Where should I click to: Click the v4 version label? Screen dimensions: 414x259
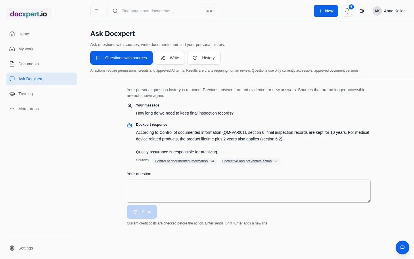212,161
